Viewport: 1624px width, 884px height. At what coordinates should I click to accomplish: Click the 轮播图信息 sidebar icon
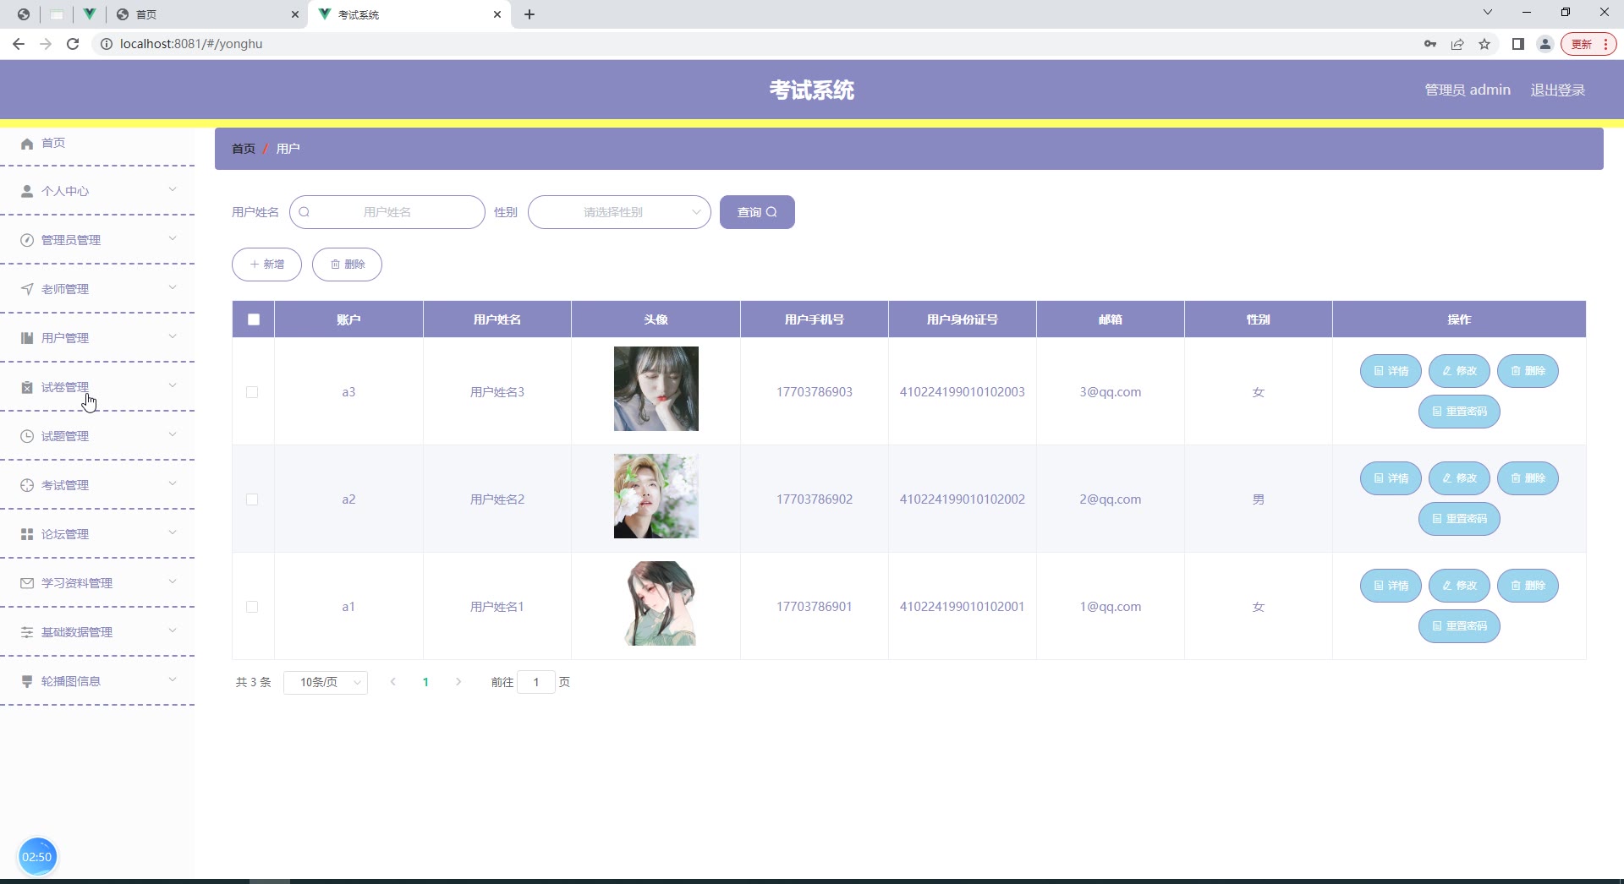tap(27, 681)
